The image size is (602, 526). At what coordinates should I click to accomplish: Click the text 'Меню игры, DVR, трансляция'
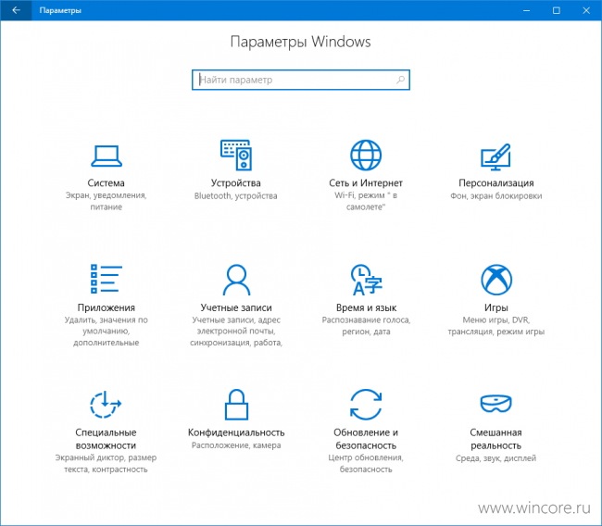[496, 325]
